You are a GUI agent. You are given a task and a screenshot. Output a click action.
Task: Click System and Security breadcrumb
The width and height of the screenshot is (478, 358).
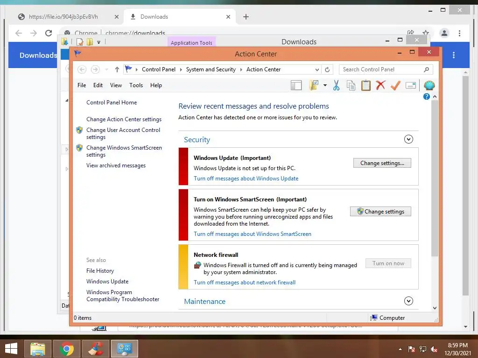click(x=211, y=69)
